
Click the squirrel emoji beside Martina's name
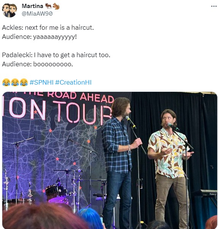(x=56, y=6)
